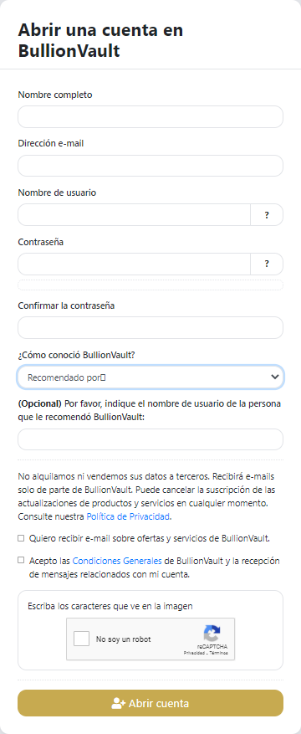Focus the Contraseña field
The height and width of the screenshot is (734, 301).
pos(134,264)
